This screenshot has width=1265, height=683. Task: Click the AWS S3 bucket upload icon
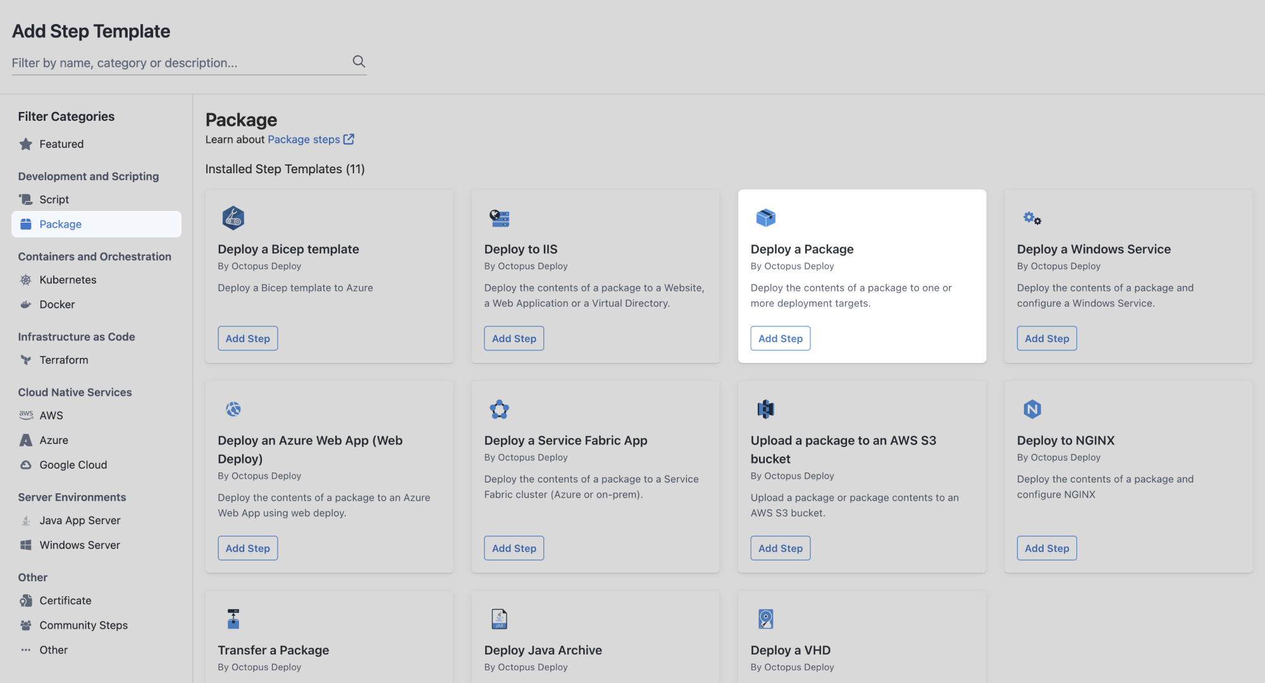766,409
